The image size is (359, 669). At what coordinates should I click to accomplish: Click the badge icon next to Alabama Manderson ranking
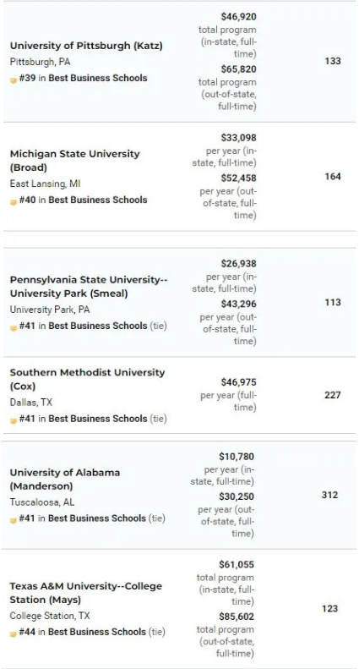14,520
